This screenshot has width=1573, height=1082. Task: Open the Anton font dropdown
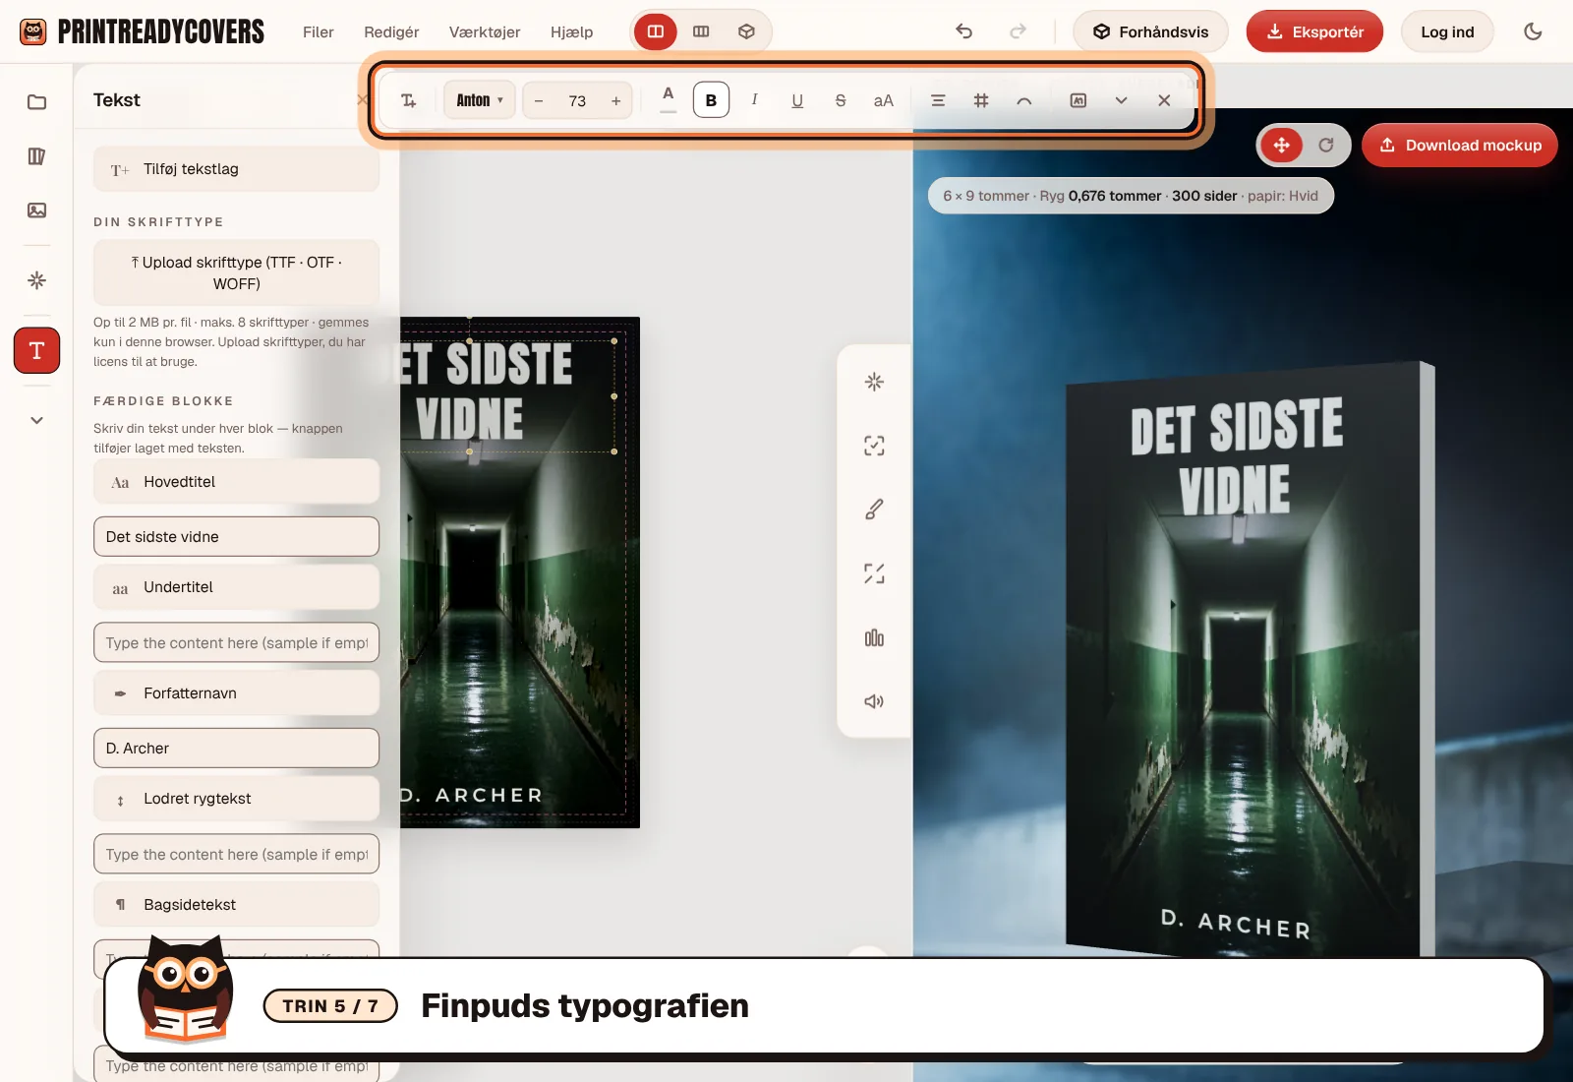pos(480,100)
